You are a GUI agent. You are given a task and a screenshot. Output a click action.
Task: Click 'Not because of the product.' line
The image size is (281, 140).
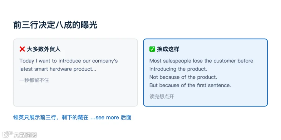pos(183,77)
